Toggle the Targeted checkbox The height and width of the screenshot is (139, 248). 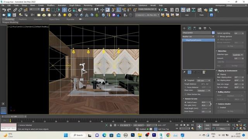pos(185,80)
